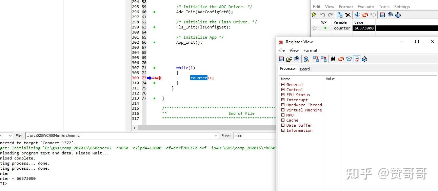Open the Format menu in the watch window

[x=346, y=6]
